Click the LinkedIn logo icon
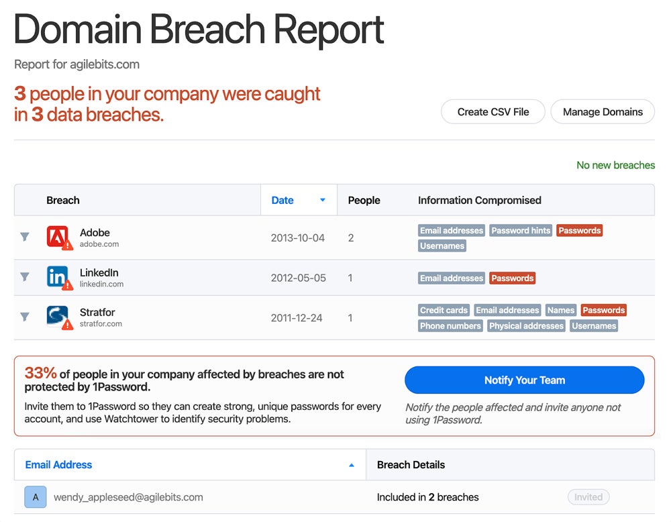This screenshot has height=522, width=671. pos(57,277)
